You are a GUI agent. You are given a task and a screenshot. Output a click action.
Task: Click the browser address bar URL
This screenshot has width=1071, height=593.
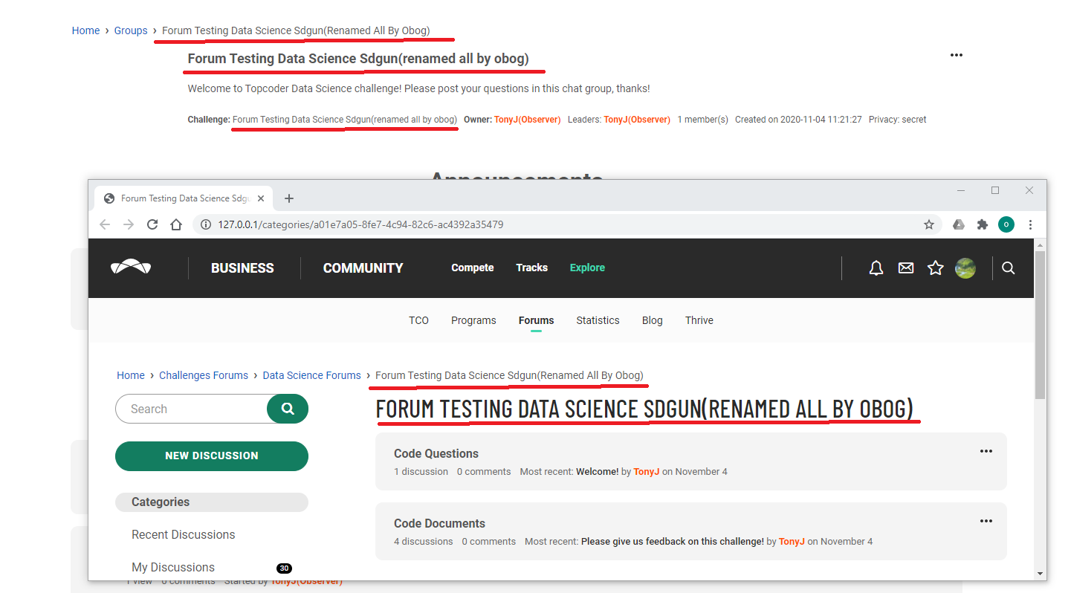pyautogui.click(x=360, y=224)
